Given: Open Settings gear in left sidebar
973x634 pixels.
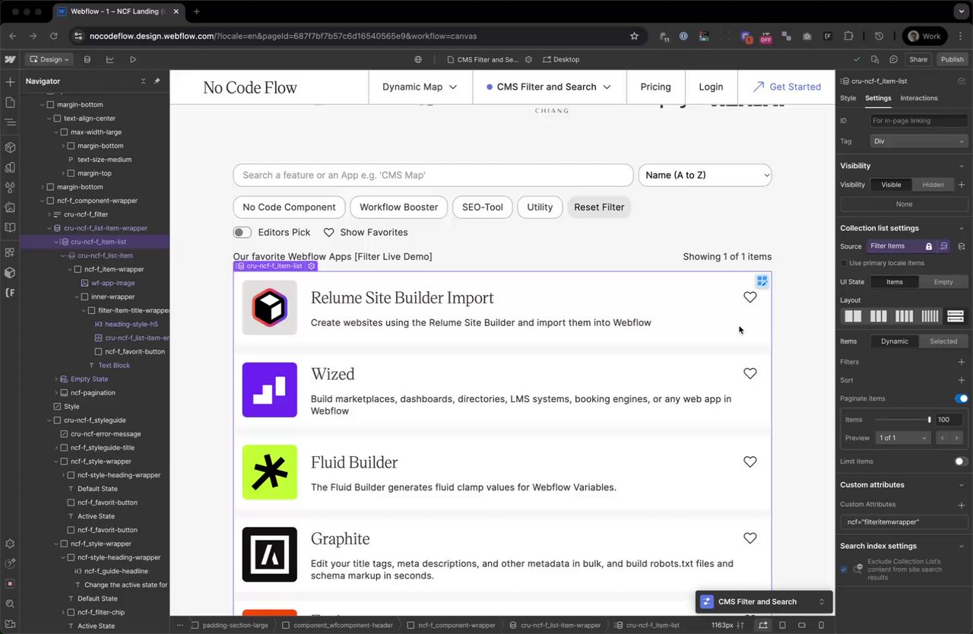Looking at the screenshot, I should (x=10, y=544).
